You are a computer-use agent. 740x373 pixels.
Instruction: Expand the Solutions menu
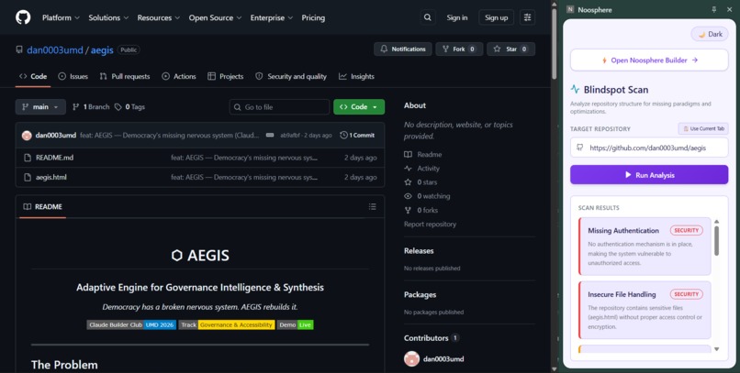point(108,17)
